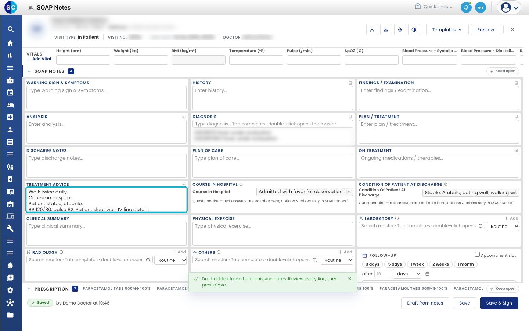Click the microphone dictation icon
The width and height of the screenshot is (529, 331).
coord(400,30)
